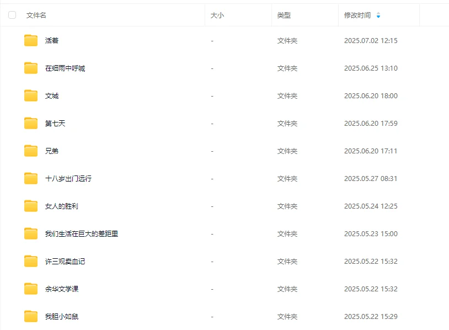Click the 修改时间 column header
This screenshot has height=330, width=449.
(x=357, y=15)
